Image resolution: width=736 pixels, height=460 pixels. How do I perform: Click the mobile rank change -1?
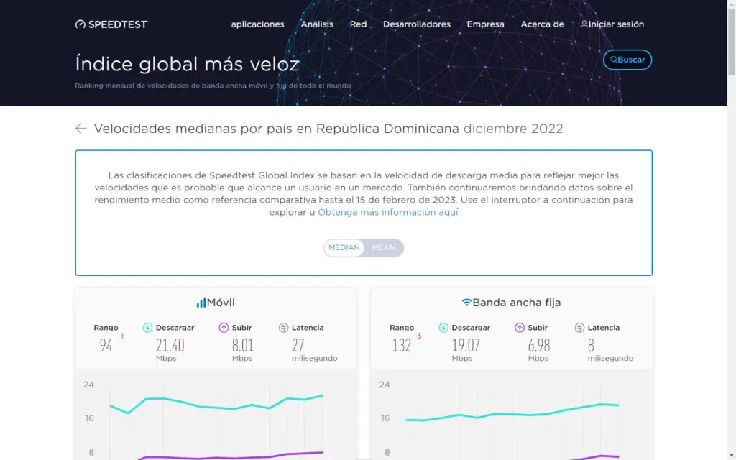point(121,336)
